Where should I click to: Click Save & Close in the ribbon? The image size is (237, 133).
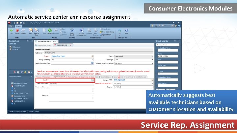coord(37,32)
